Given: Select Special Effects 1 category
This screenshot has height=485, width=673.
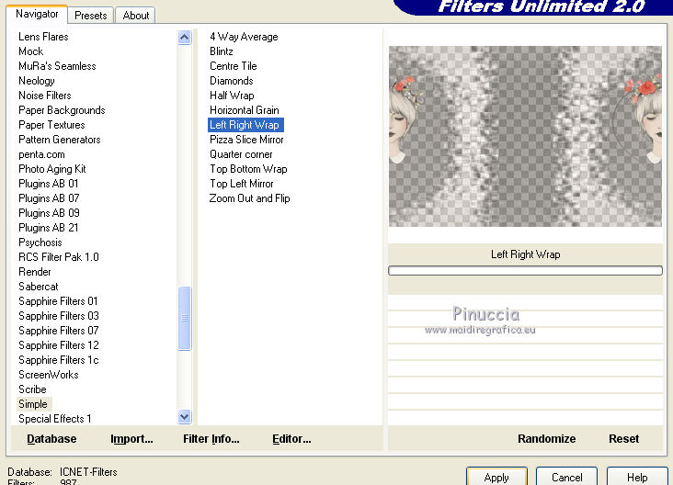Looking at the screenshot, I should click(55, 419).
